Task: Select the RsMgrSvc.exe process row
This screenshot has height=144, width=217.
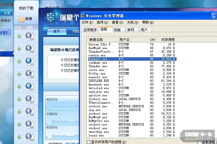Action: coord(132,121)
